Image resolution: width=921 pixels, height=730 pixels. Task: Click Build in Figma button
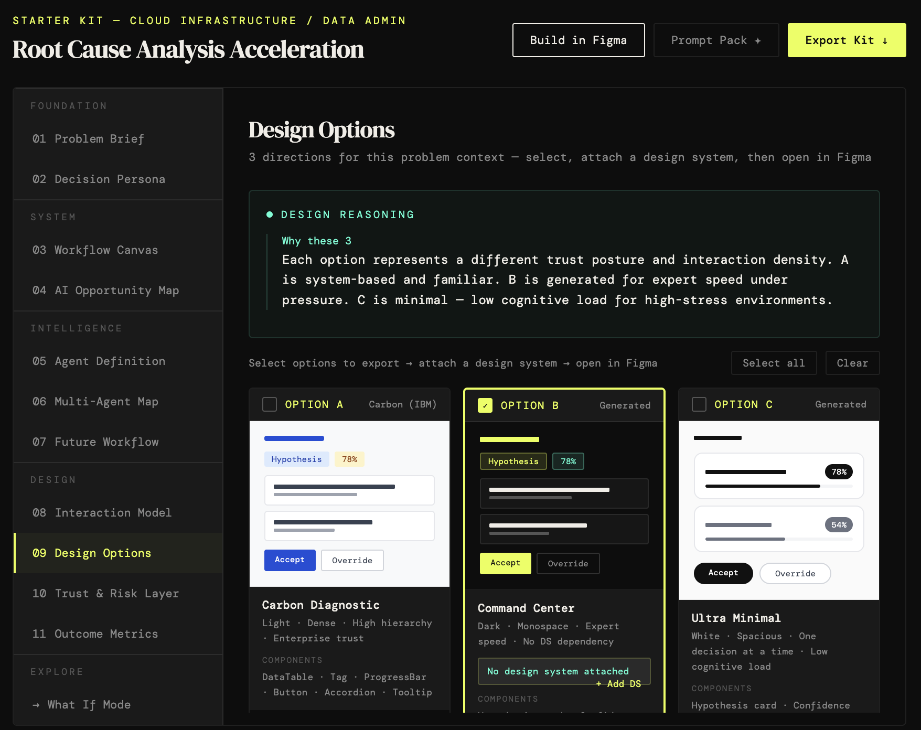pos(578,40)
